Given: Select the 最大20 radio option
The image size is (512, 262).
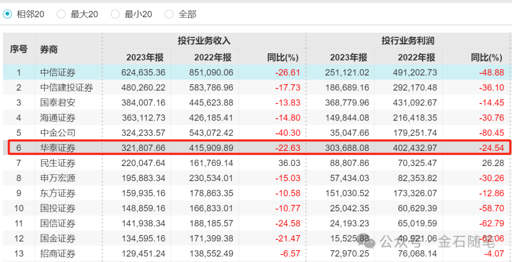Looking at the screenshot, I should [x=61, y=14].
